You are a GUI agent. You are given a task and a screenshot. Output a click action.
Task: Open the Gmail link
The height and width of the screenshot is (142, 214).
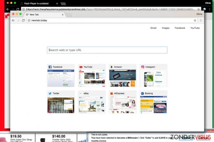153,28
